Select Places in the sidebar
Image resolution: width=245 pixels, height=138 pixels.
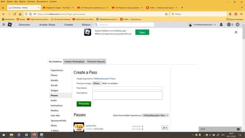54,75
